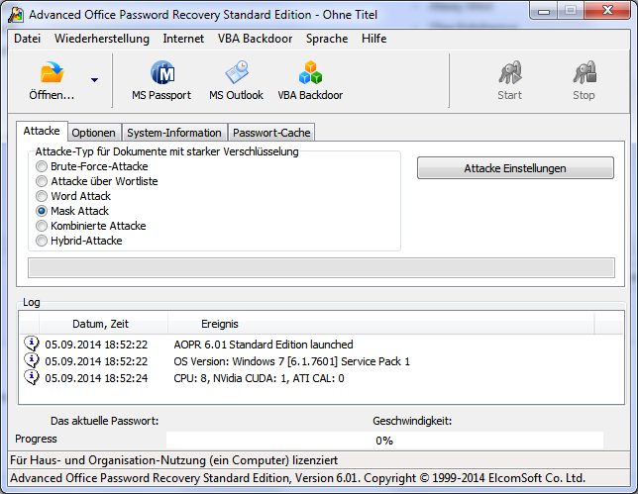The height and width of the screenshot is (494, 638).
Task: Click the Attacke Einstellungen button
Action: pos(515,168)
